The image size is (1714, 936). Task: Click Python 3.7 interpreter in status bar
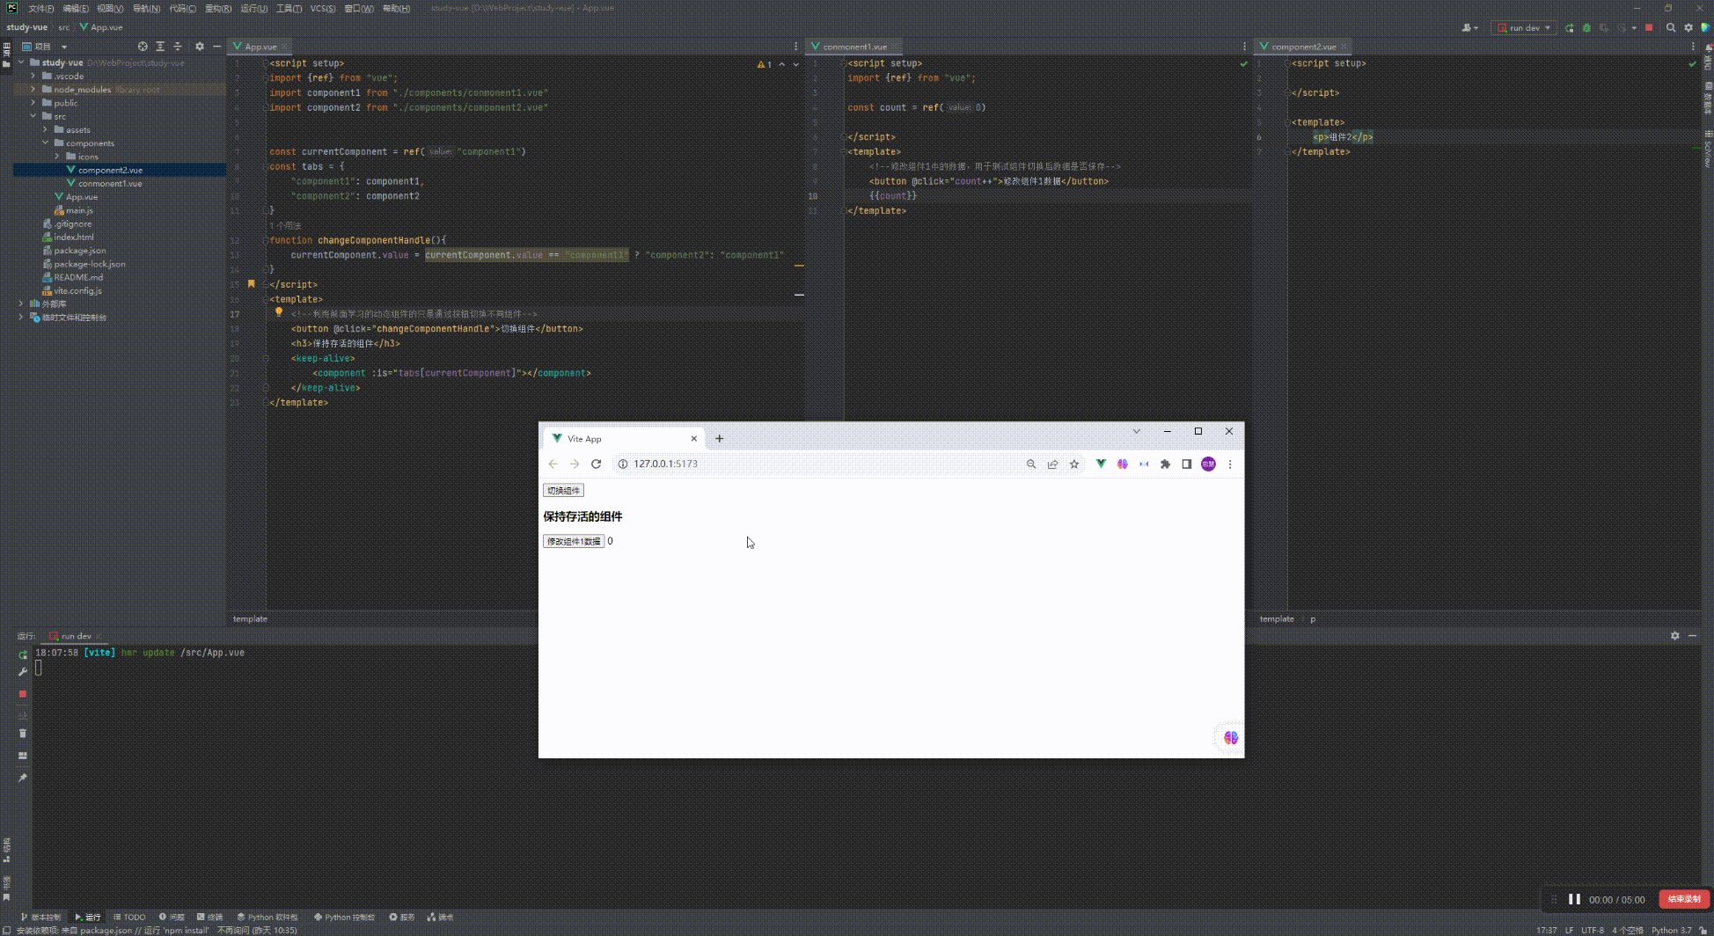[1671, 930]
